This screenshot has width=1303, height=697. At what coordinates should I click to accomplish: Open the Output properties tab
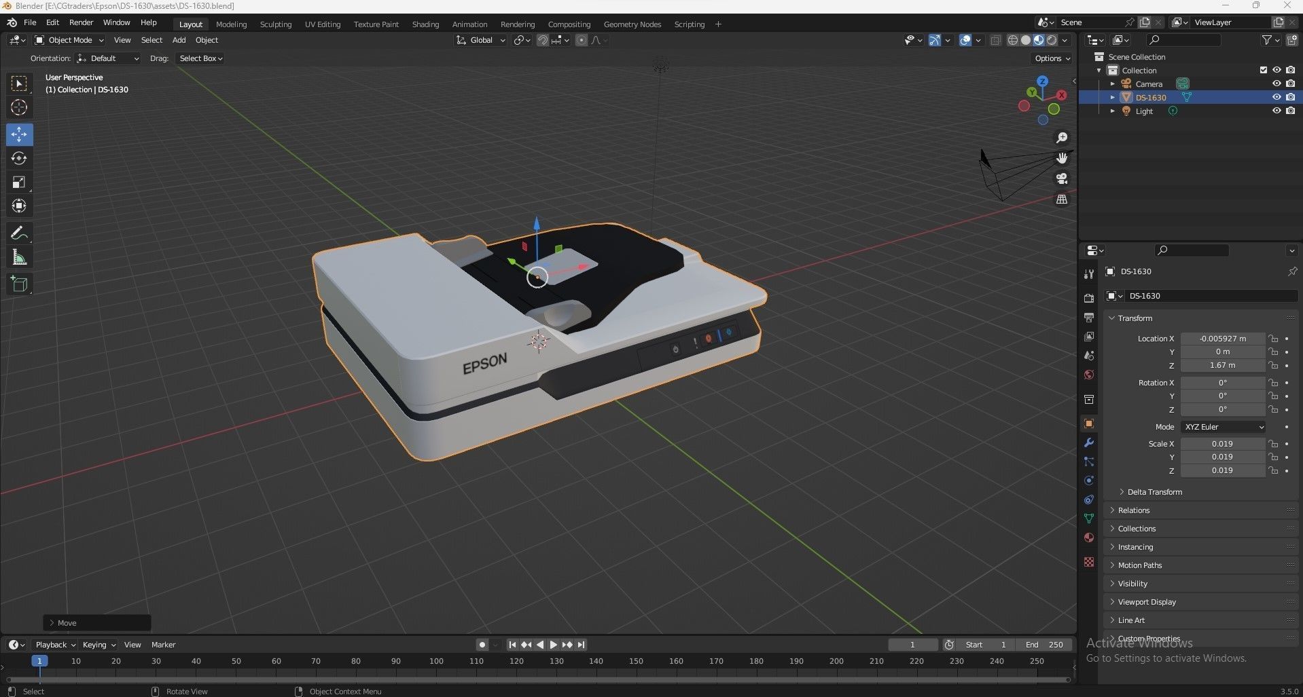click(x=1089, y=317)
